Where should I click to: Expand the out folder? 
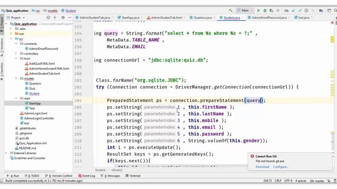[x=11, y=34]
